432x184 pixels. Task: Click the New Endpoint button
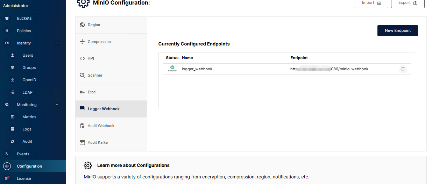click(x=398, y=30)
